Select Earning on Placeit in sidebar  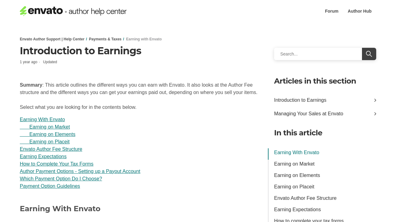tap(294, 187)
